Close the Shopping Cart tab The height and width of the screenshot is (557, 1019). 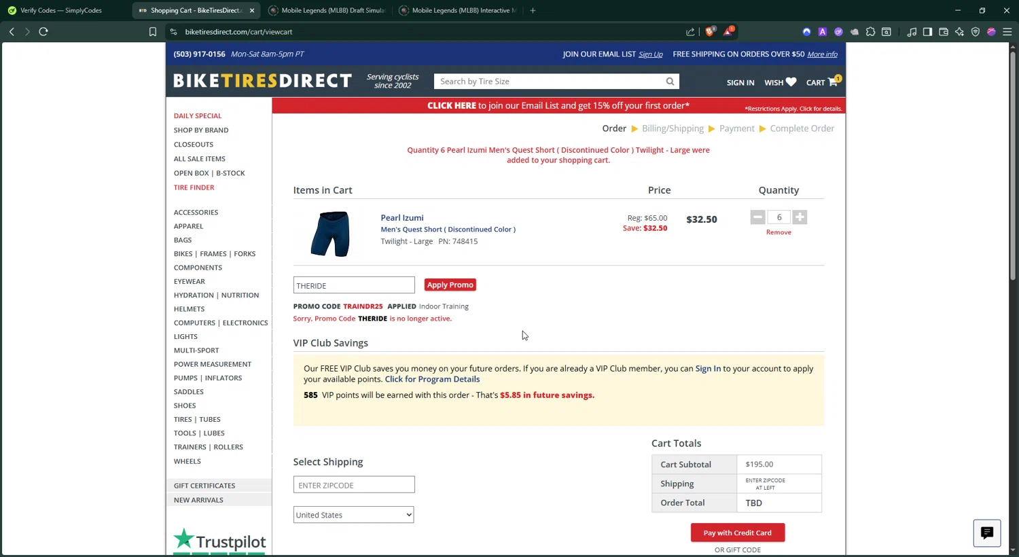tap(252, 10)
